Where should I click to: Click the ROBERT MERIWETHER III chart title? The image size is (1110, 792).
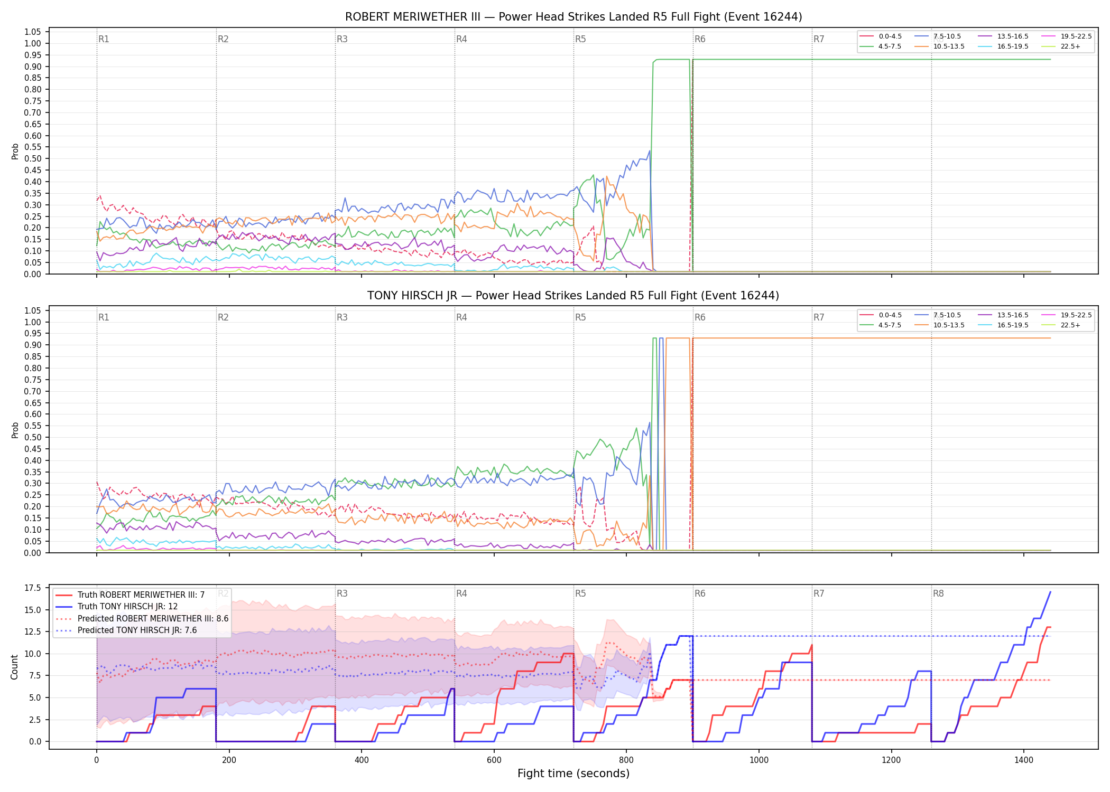coord(573,17)
